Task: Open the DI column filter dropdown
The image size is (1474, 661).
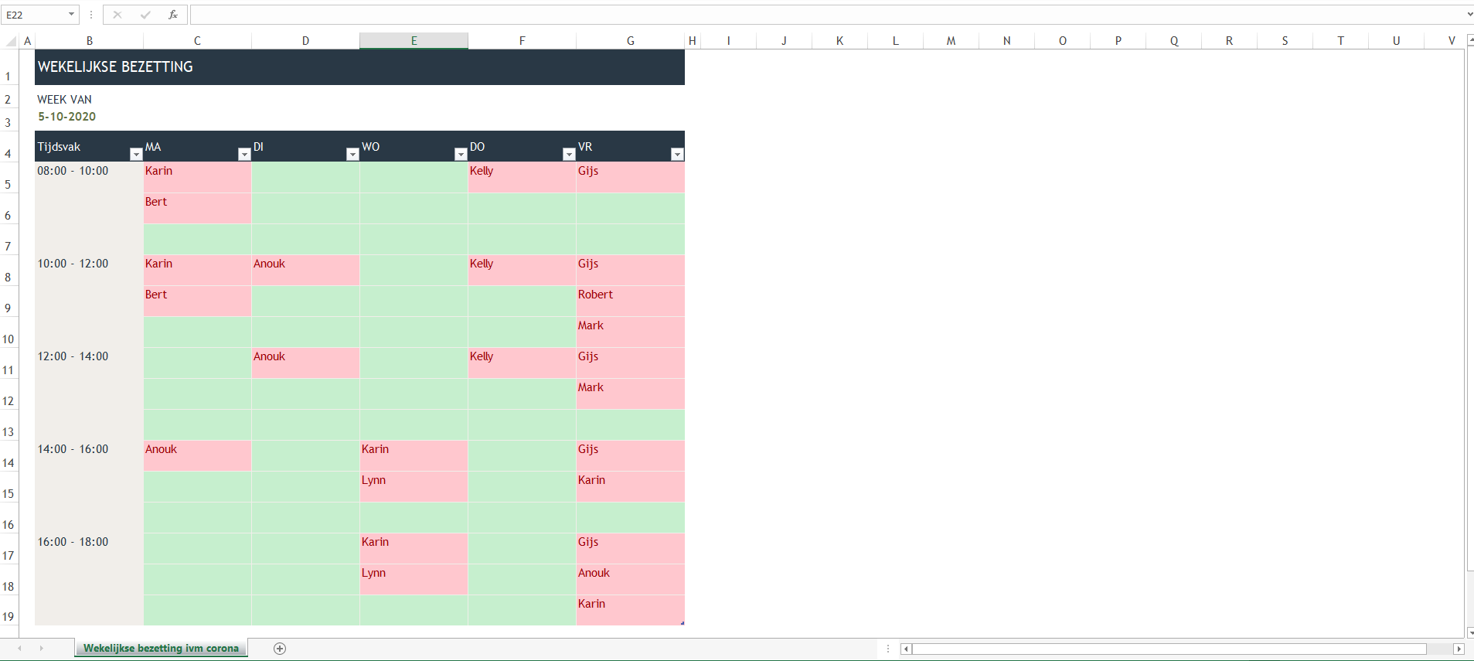Action: [352, 154]
